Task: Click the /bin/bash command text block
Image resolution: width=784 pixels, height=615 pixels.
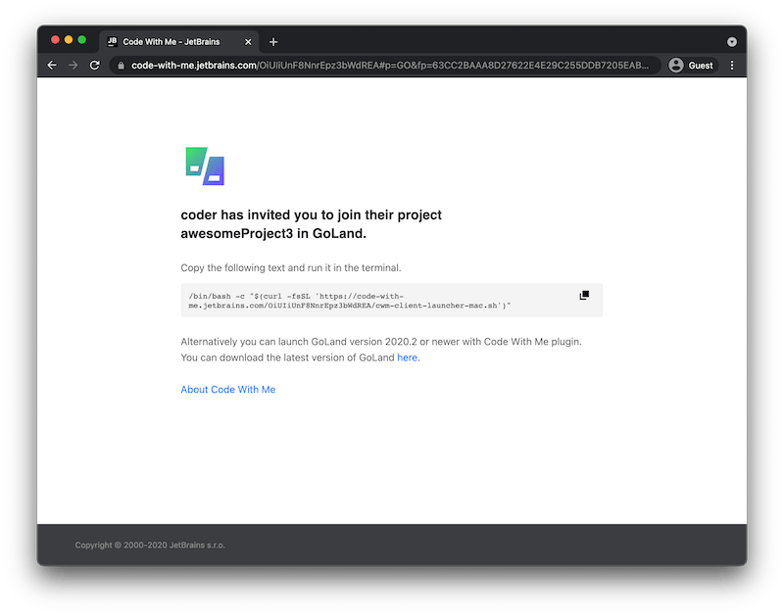Action: tap(350, 301)
